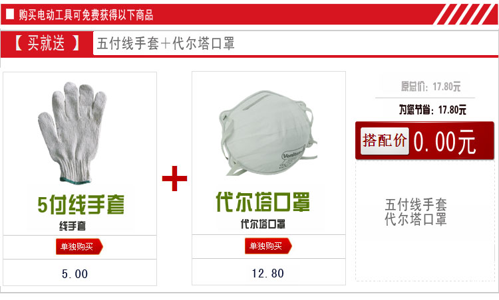Buy the gloves separately with 单独购买 button

(79, 246)
